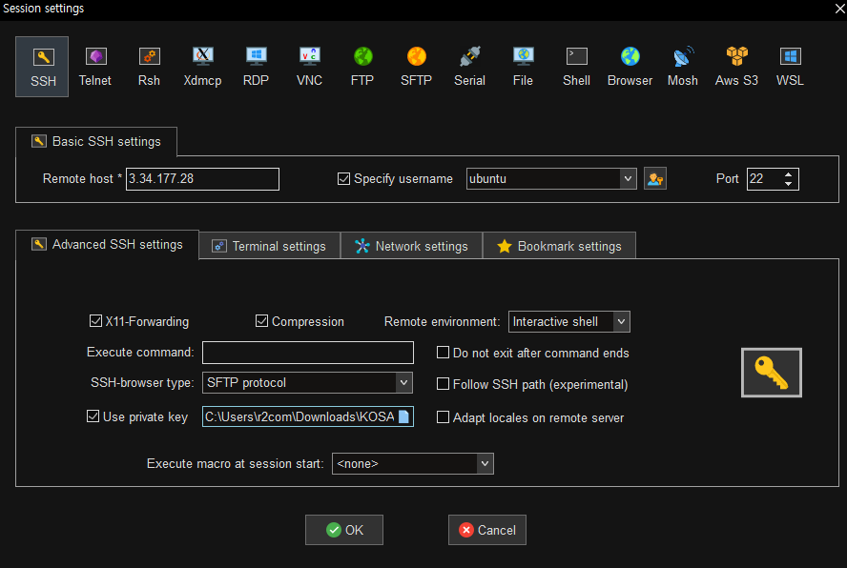Image resolution: width=847 pixels, height=568 pixels.
Task: Select the RDP session icon
Action: 256,67
